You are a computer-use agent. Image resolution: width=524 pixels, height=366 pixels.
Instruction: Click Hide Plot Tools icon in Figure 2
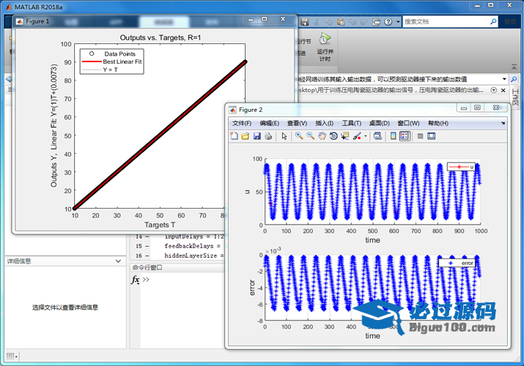(421, 136)
